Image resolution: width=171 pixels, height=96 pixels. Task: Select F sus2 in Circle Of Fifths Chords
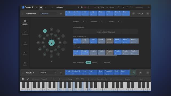(x=93, y=41)
